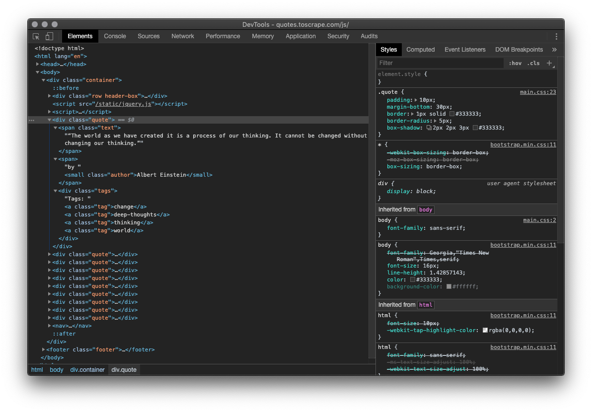
Task: Toggle the device toolbar icon
Action: 49,36
